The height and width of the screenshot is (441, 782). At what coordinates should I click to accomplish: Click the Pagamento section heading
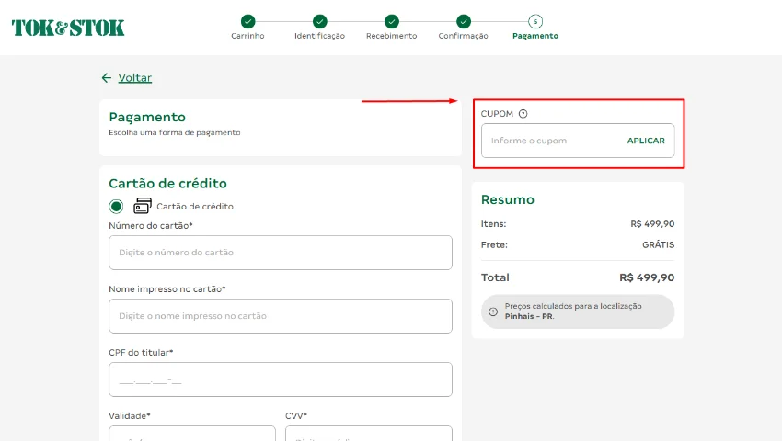pos(147,117)
